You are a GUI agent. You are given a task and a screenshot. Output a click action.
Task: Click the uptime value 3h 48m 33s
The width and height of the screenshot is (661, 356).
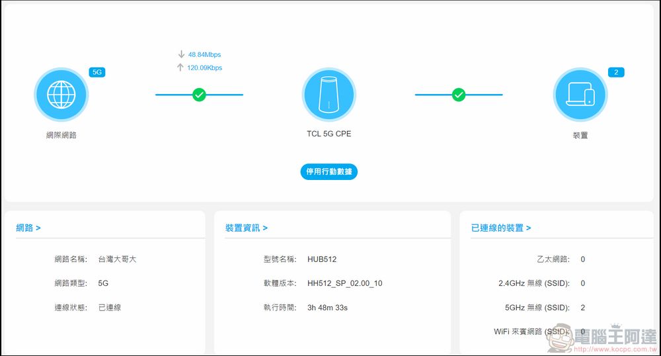[328, 308]
